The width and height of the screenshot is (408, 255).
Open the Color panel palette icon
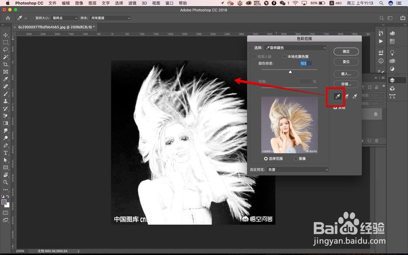392,33
